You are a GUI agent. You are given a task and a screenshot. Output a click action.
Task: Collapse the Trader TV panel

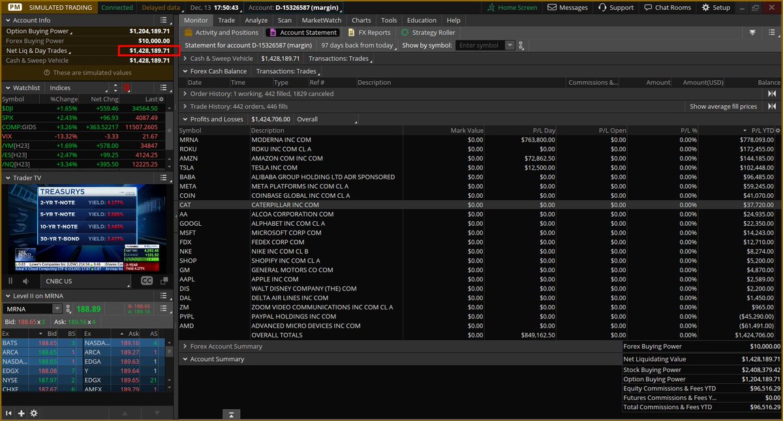tap(8, 178)
